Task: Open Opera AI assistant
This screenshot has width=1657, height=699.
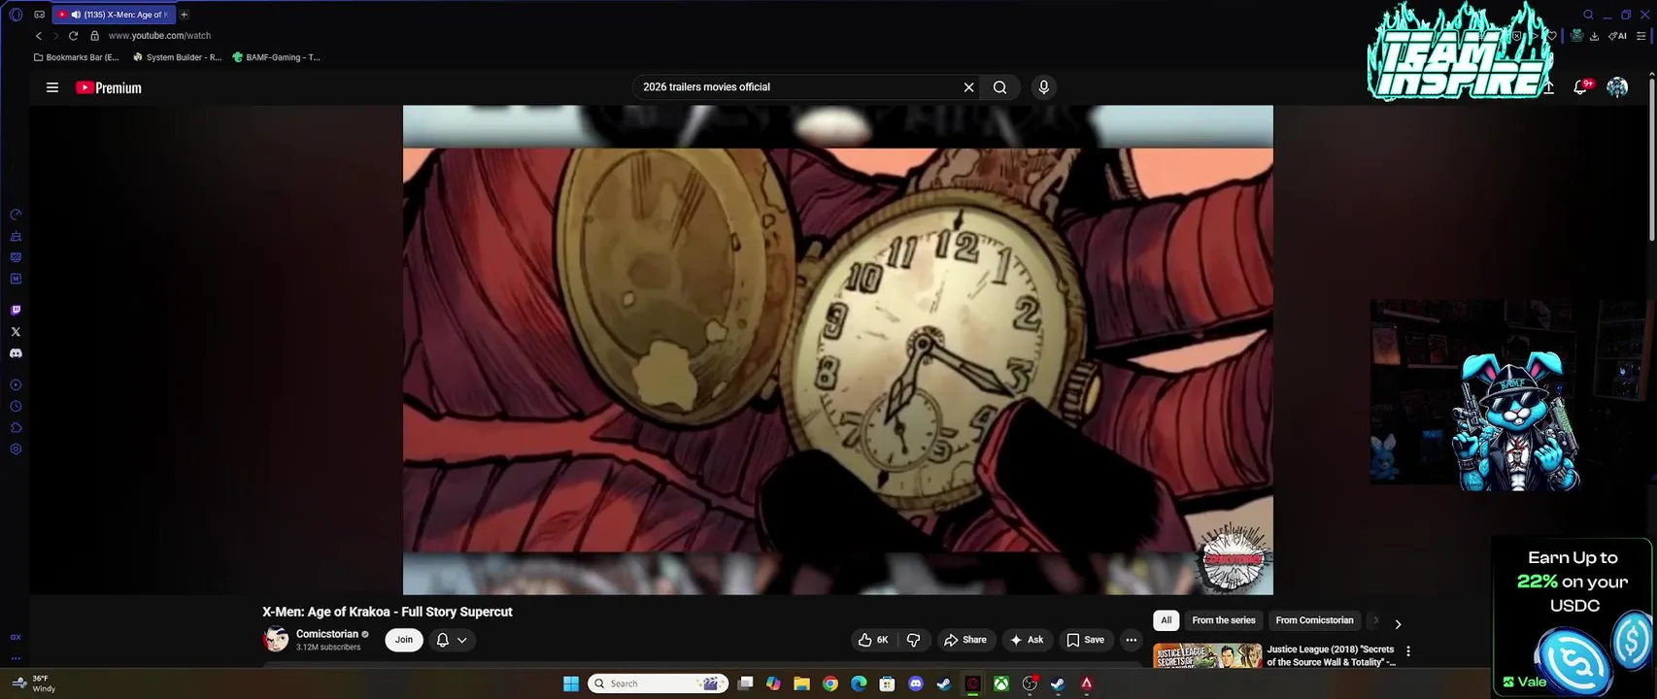Action: tap(1617, 36)
